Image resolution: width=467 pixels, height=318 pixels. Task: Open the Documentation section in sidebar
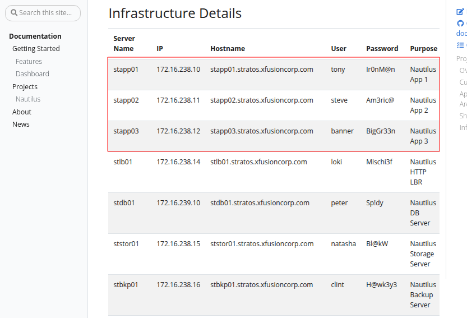(35, 36)
